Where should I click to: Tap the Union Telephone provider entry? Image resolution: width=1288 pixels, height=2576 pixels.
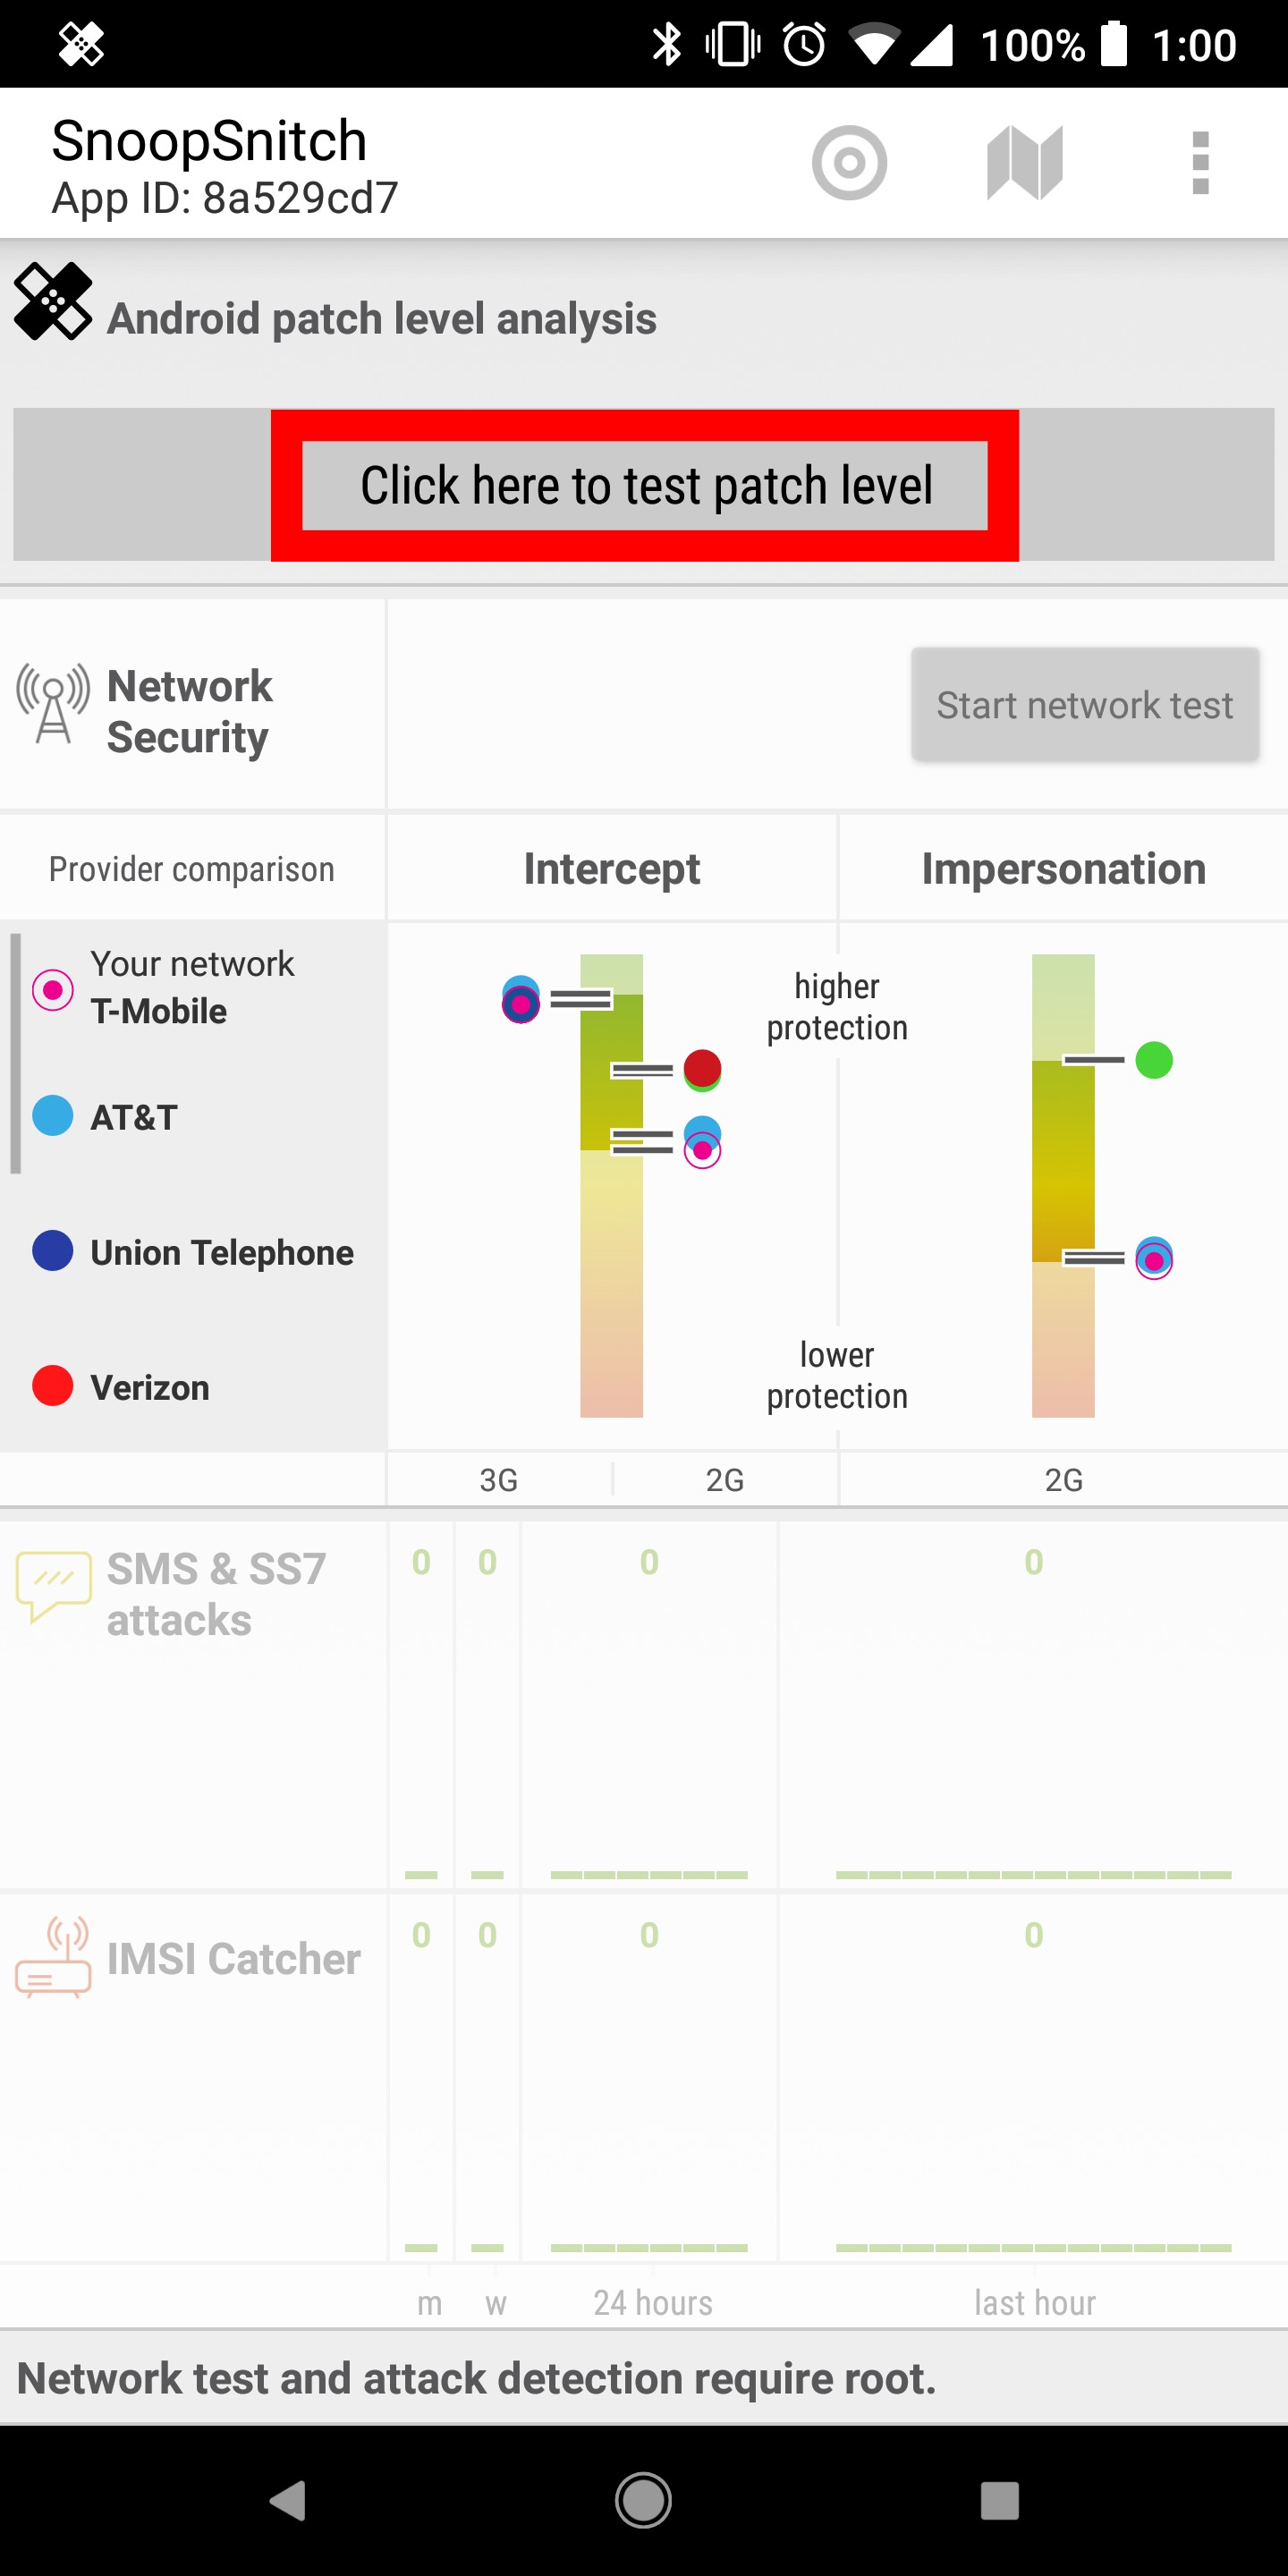(x=221, y=1251)
